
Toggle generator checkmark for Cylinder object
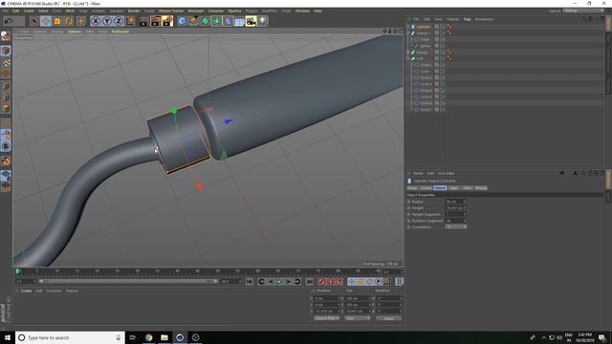[x=443, y=27]
